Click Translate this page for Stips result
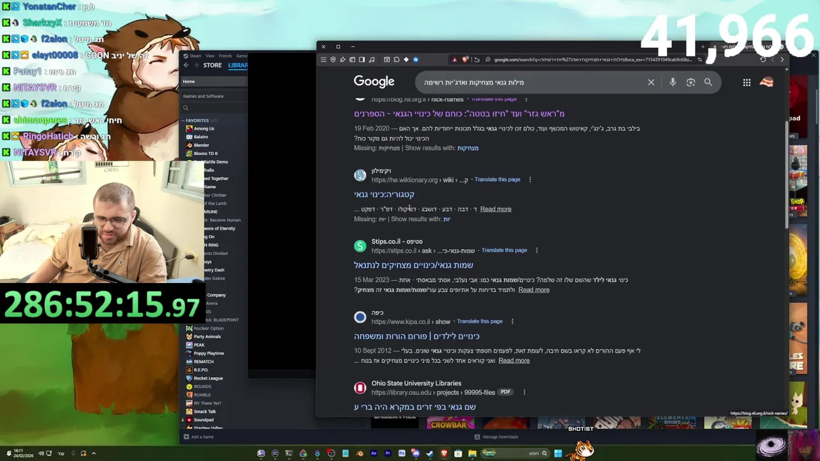Screen dimensions: 820x461 point(504,250)
